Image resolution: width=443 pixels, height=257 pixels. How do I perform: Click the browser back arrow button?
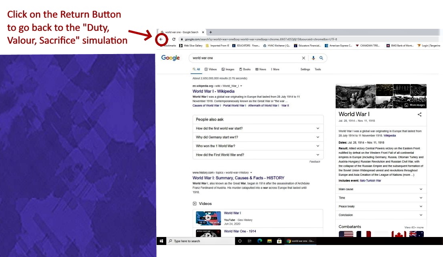161,39
